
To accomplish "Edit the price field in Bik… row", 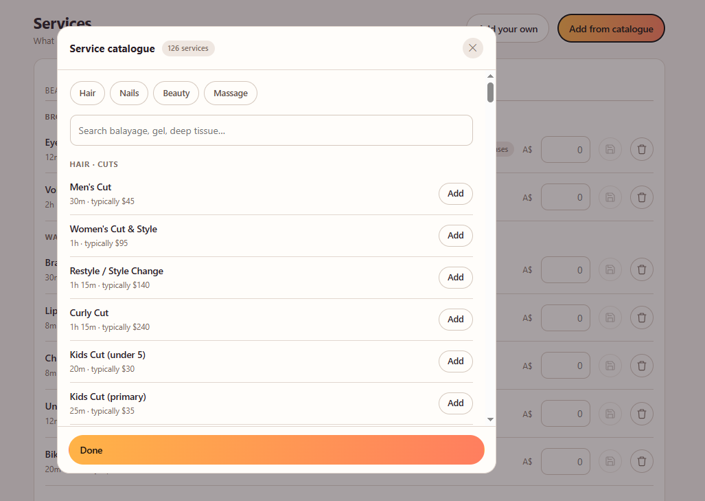I will point(565,461).
